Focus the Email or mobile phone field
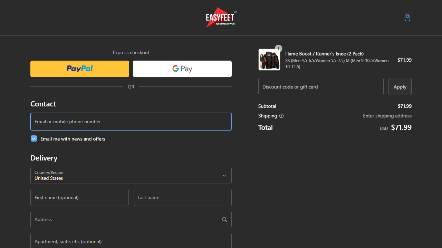The width and height of the screenshot is (442, 248). (131, 122)
